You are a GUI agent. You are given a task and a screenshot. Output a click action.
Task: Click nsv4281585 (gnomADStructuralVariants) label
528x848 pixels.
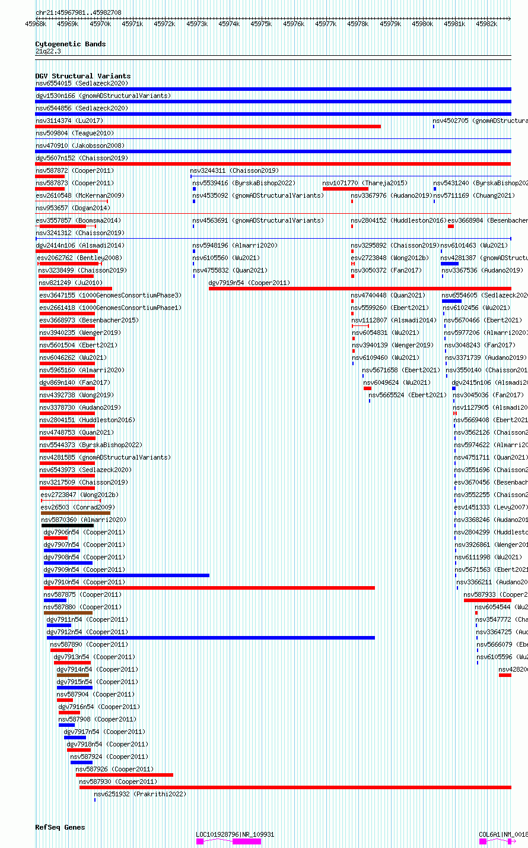tap(105, 457)
